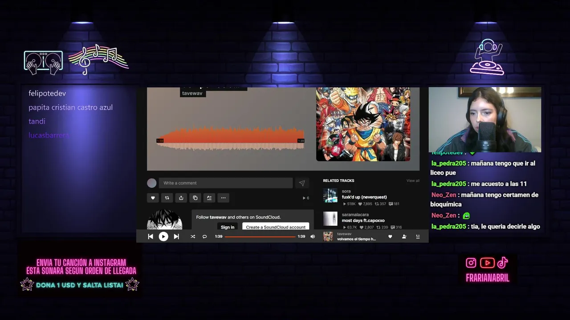Send the comment with paper plane icon
The height and width of the screenshot is (320, 570).
[x=302, y=183]
